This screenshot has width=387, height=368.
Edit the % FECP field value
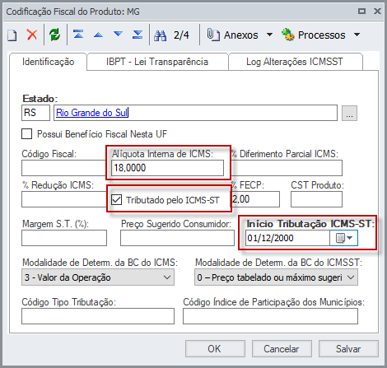(255, 199)
